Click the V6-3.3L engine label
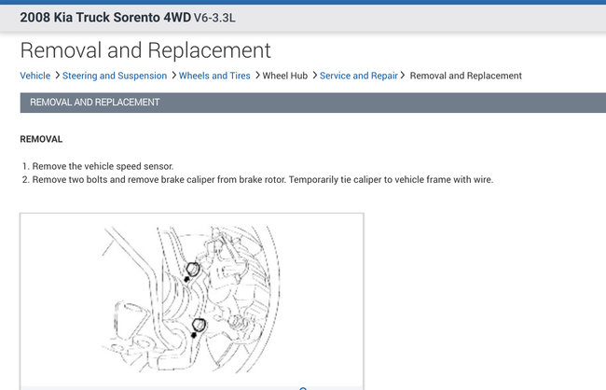 coord(214,18)
